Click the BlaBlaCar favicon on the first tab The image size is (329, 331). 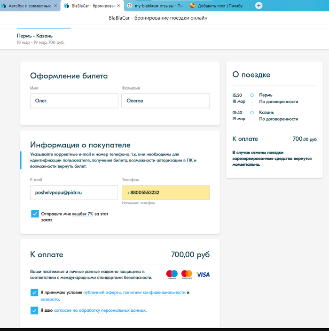click(x=3, y=6)
